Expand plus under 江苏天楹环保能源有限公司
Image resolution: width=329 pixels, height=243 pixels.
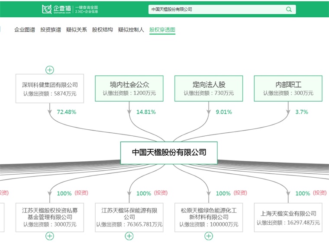129,236
